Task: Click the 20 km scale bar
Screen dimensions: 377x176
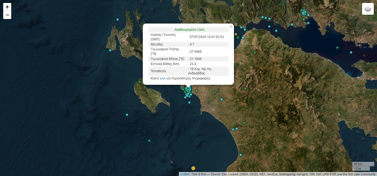Action: click(363, 164)
